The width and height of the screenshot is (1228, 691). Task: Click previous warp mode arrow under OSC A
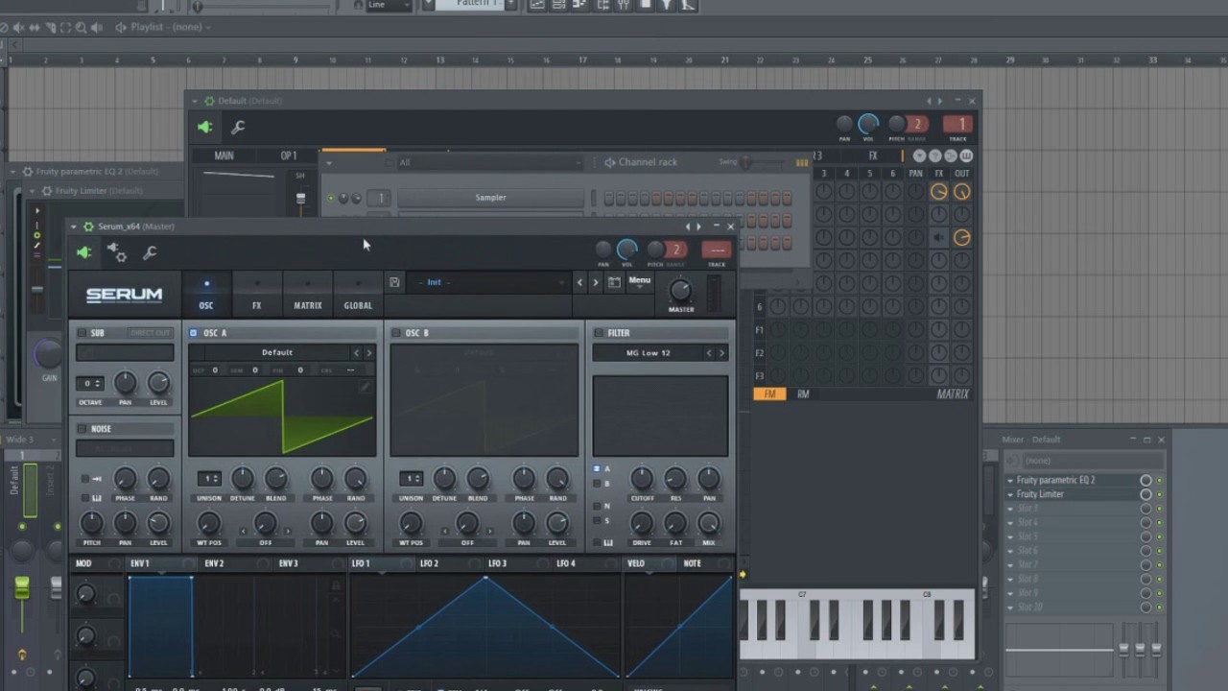pos(243,530)
